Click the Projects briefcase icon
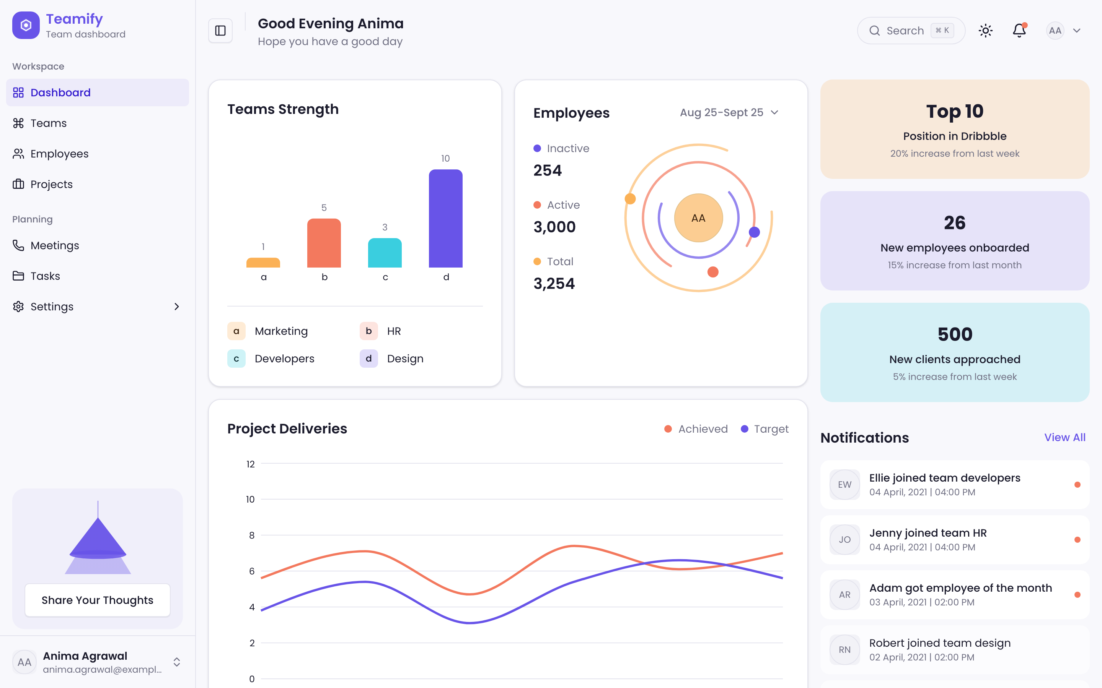The width and height of the screenshot is (1102, 688). coord(18,184)
